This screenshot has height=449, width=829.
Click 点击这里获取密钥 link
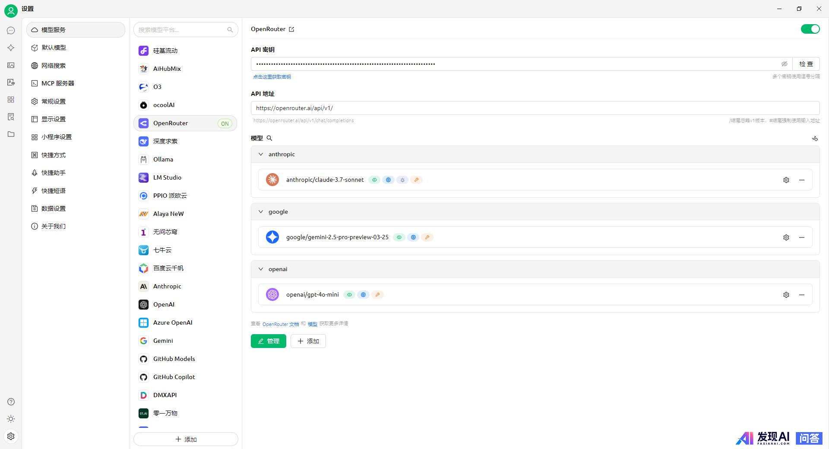click(x=272, y=77)
